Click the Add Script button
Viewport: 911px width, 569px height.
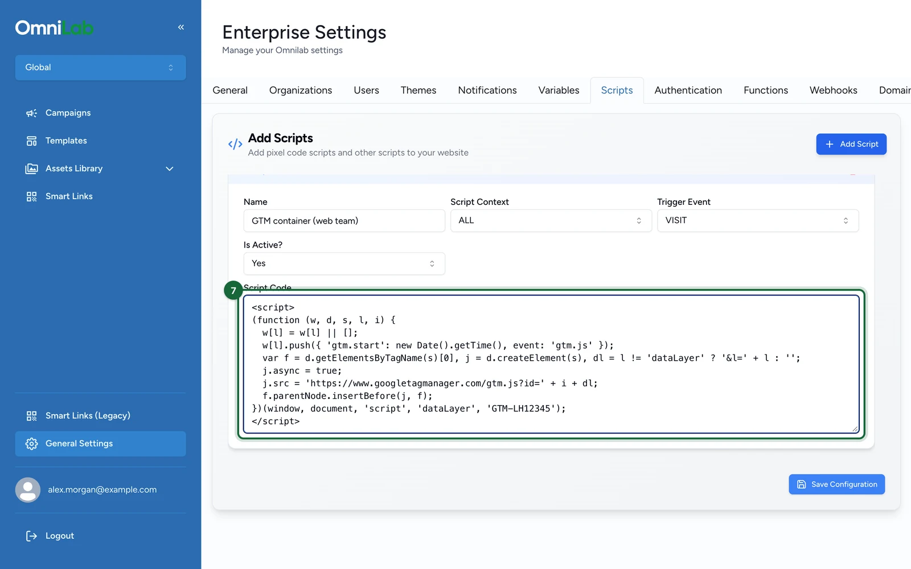(851, 145)
